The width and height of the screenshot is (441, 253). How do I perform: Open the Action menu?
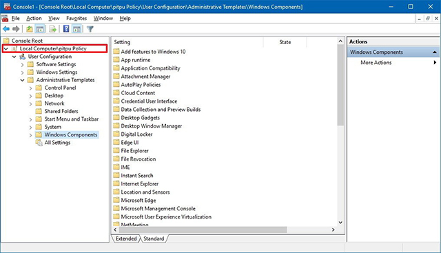click(34, 19)
